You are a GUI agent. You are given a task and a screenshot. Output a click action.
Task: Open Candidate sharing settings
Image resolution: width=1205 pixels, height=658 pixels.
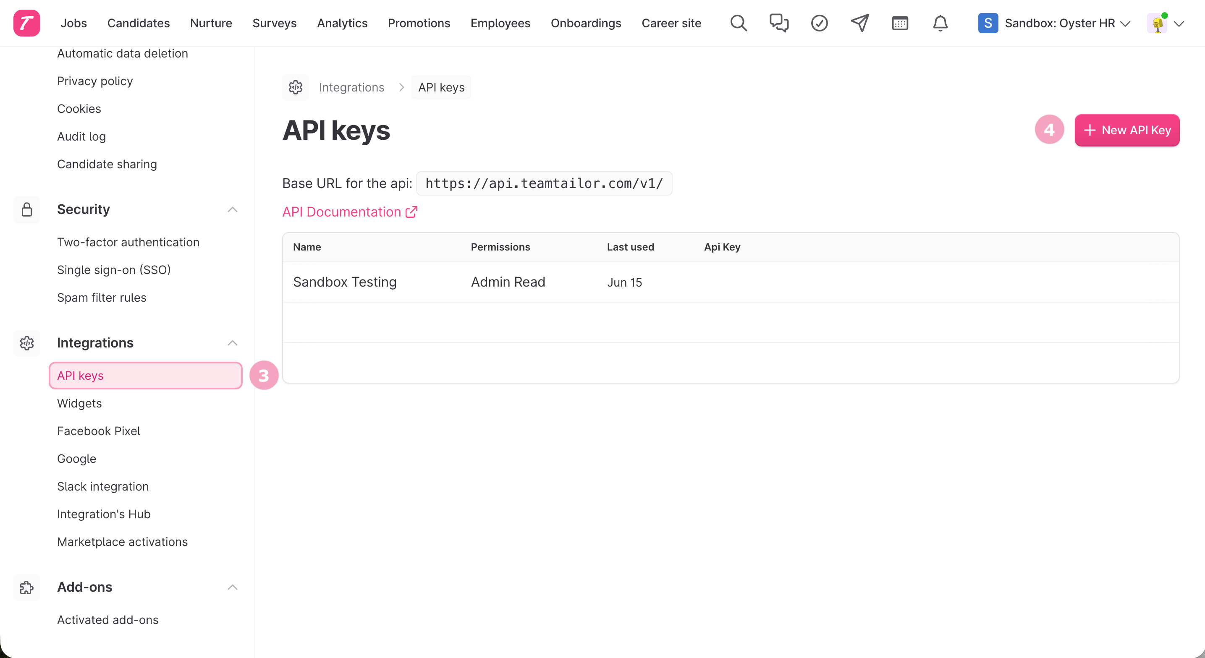107,164
